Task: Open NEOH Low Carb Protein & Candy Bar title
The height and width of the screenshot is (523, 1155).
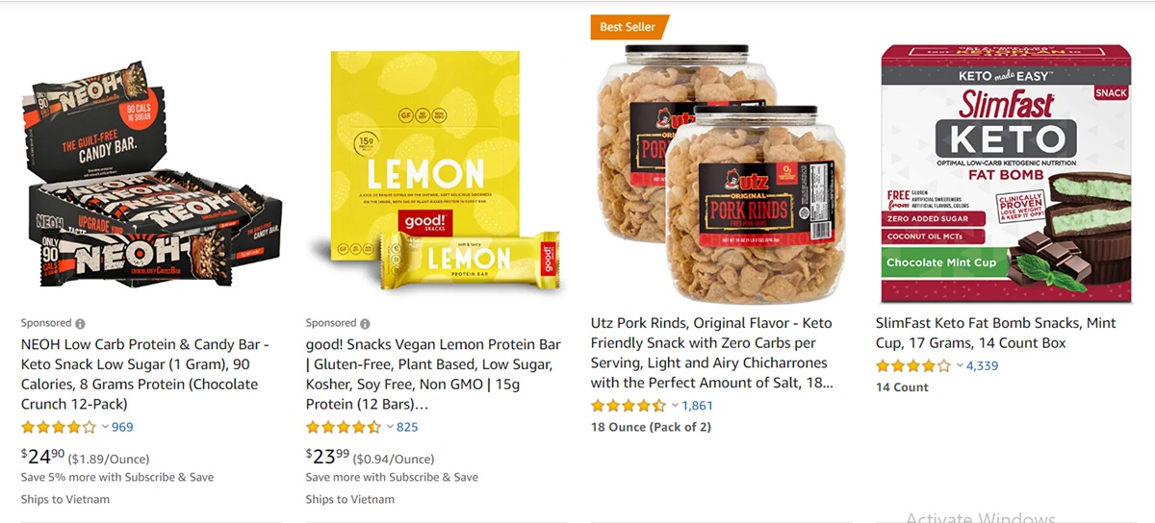Action: [145, 374]
